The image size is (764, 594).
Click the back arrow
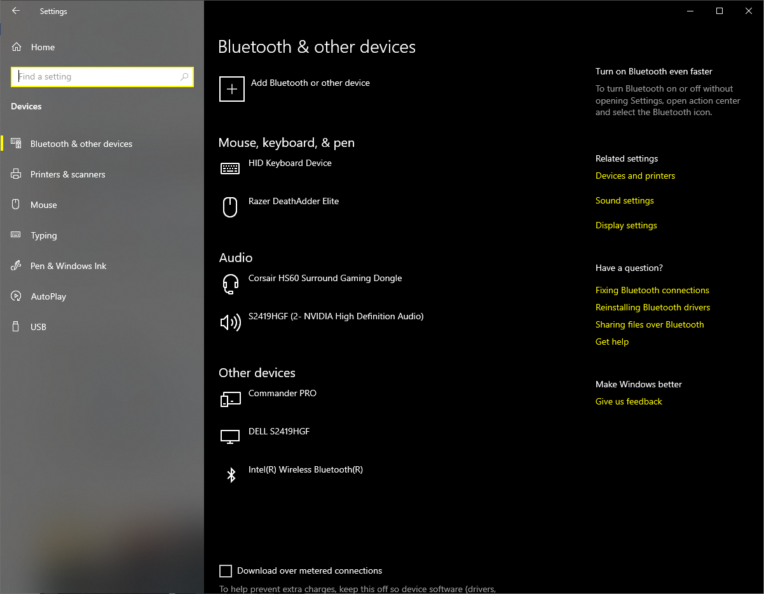tap(15, 11)
